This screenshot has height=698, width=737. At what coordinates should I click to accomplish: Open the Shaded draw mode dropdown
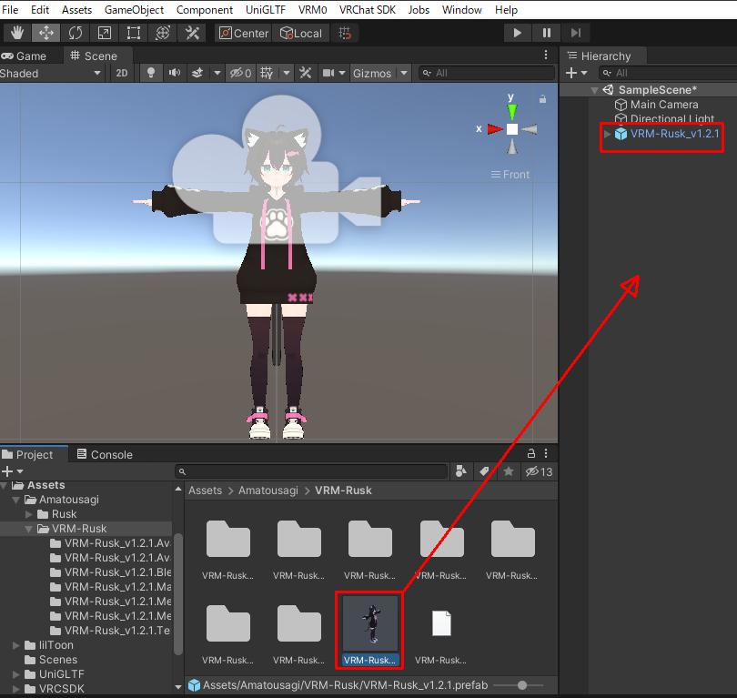[x=51, y=74]
